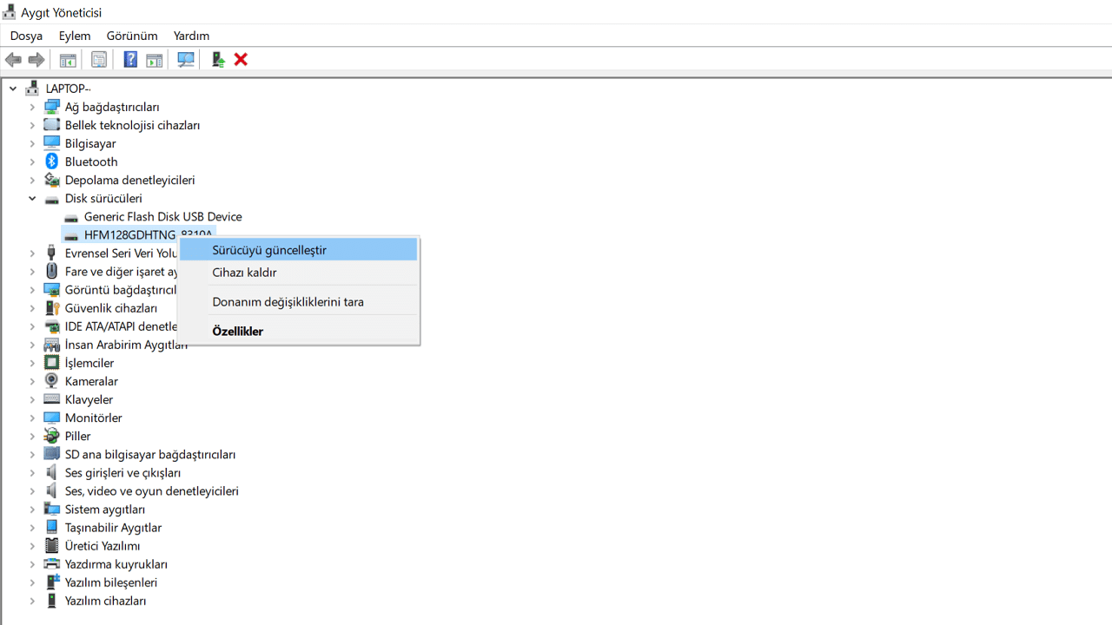Collapse the Disk sürücüleri category
1112x625 pixels.
[32, 198]
